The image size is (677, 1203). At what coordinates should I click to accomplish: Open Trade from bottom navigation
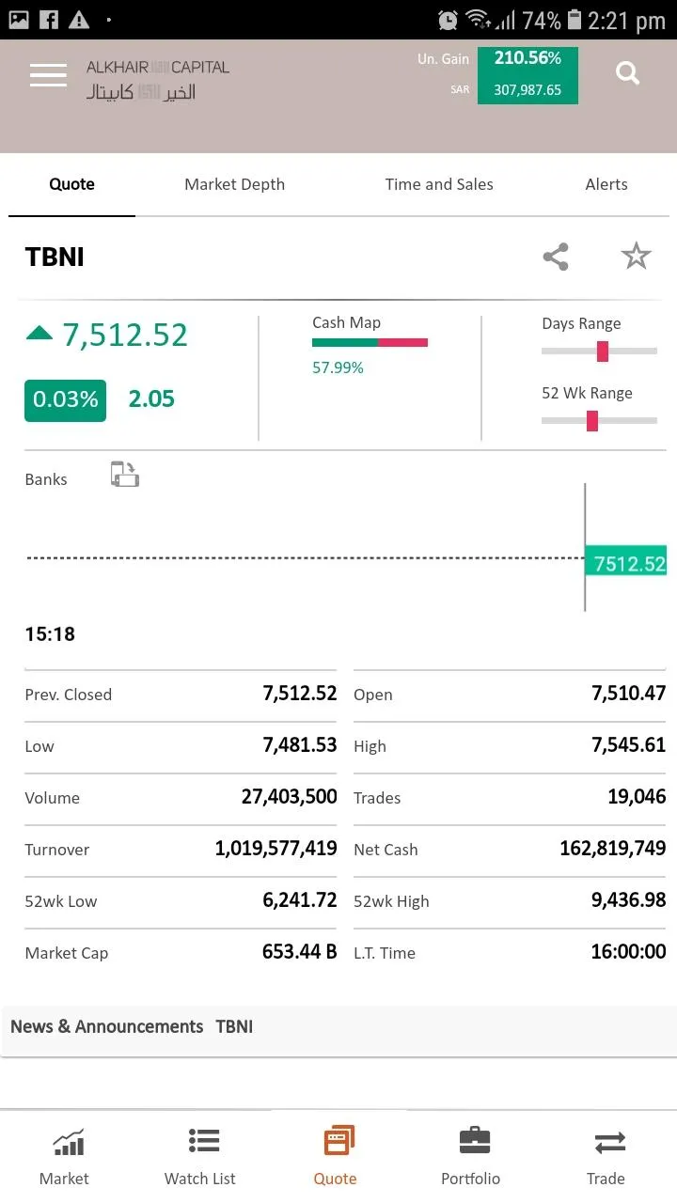606,1158
